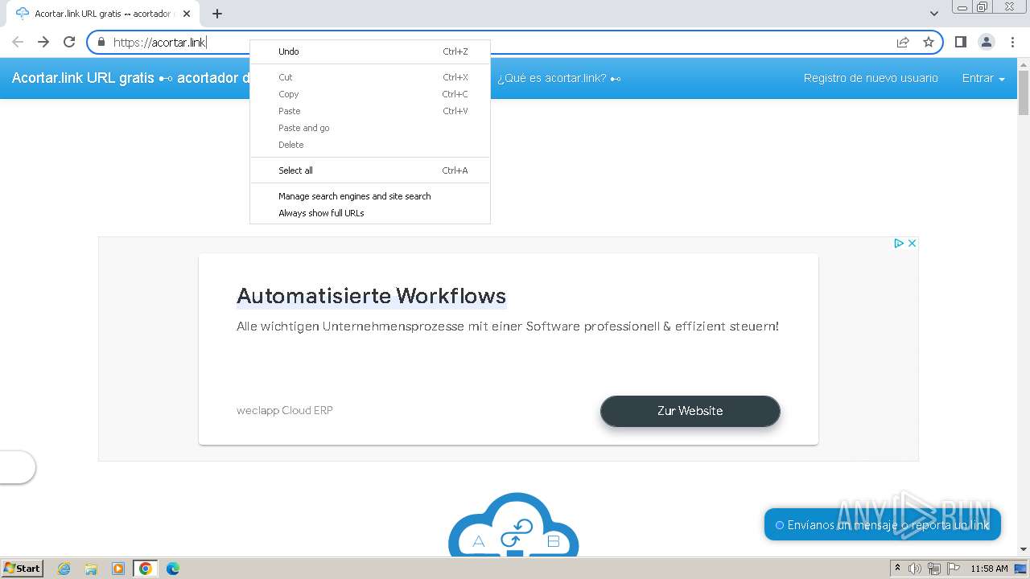Click the Zur Website ad button
The height and width of the screenshot is (579, 1030).
point(690,411)
